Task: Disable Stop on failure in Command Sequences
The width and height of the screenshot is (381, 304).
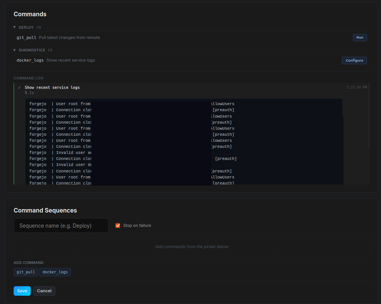Action: (118, 225)
